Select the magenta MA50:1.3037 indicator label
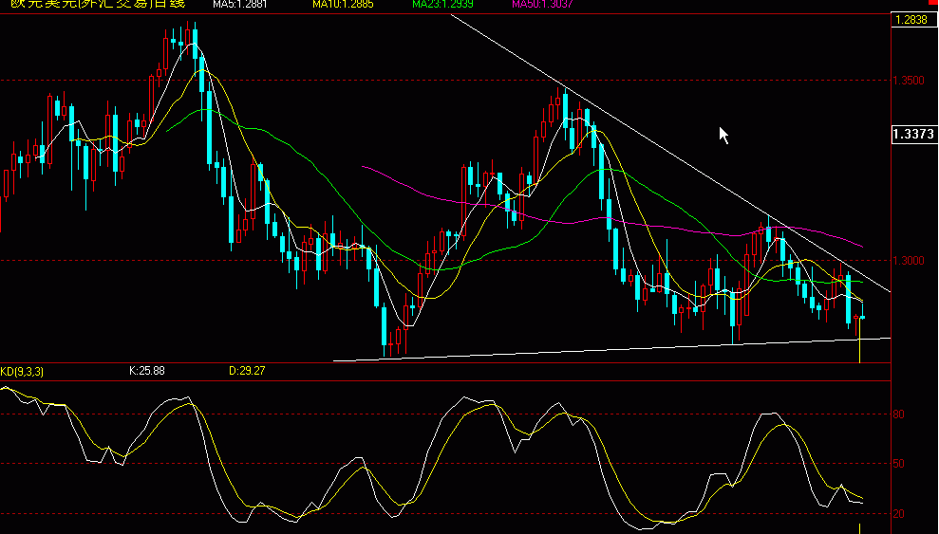Image resolution: width=939 pixels, height=534 pixels. click(543, 5)
